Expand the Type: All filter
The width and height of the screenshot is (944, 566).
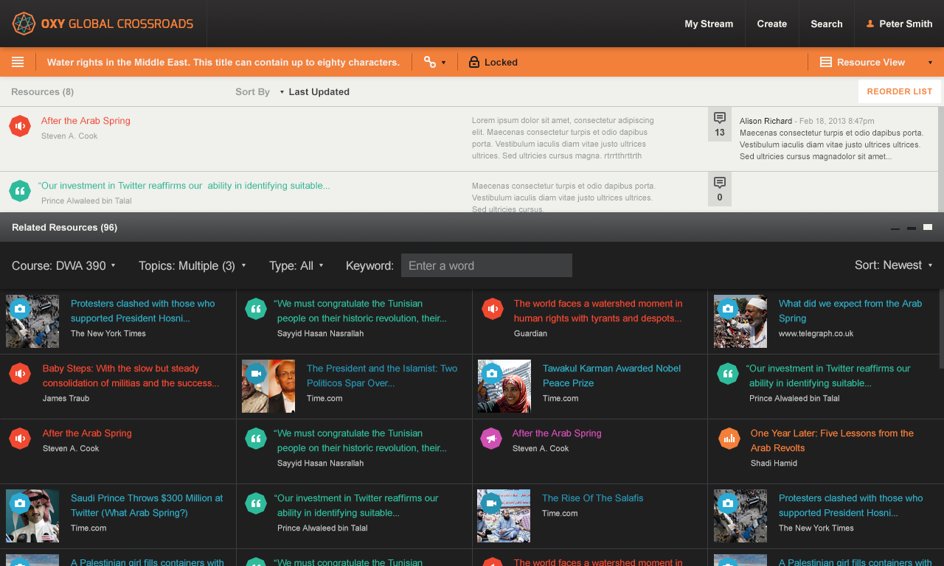(x=296, y=265)
